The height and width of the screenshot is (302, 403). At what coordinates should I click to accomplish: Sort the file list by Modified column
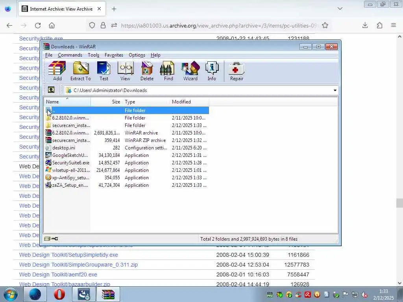pyautogui.click(x=189, y=102)
